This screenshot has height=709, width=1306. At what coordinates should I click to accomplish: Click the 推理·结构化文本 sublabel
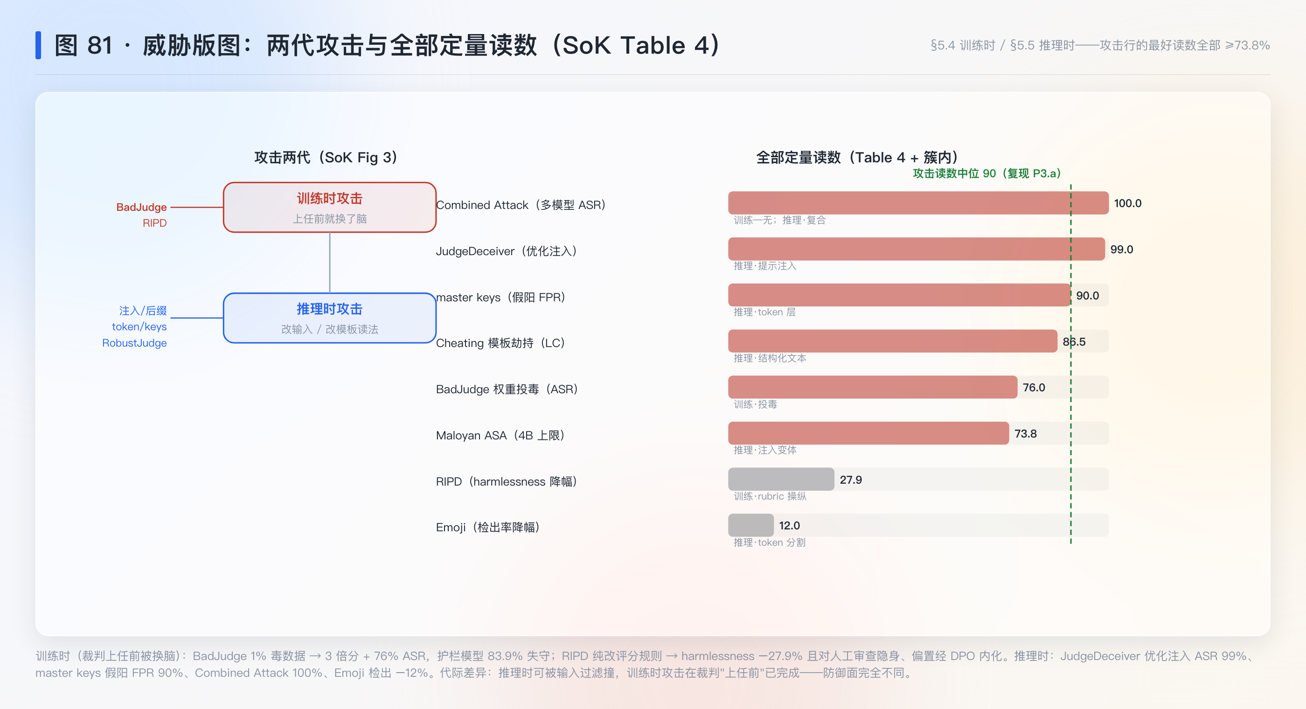coord(770,358)
